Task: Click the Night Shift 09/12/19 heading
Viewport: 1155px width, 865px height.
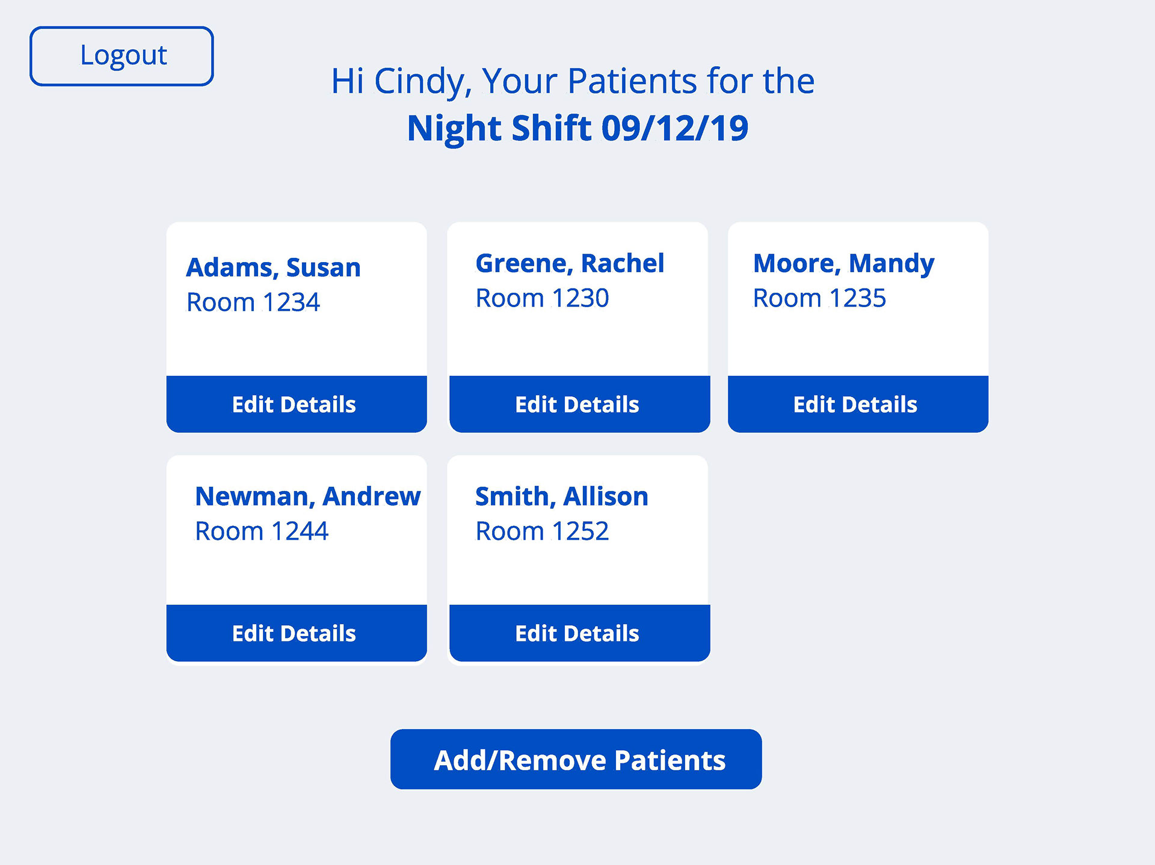Action: (577, 128)
